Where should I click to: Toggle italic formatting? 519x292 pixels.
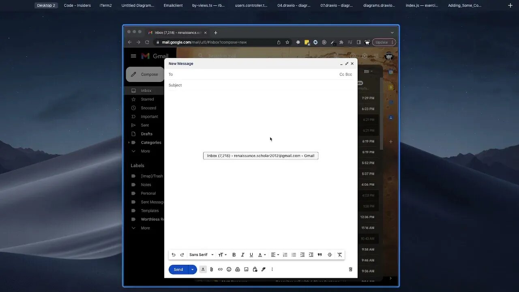coord(242,255)
